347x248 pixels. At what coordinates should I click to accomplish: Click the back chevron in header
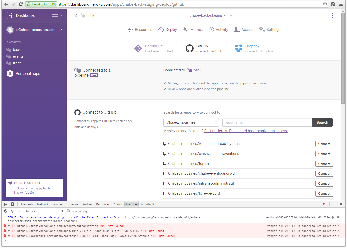tap(76, 16)
